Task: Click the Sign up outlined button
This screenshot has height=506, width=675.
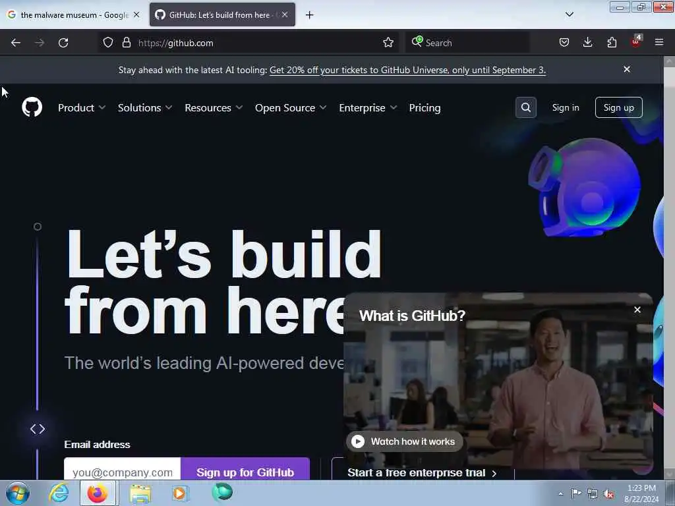Action: (618, 107)
